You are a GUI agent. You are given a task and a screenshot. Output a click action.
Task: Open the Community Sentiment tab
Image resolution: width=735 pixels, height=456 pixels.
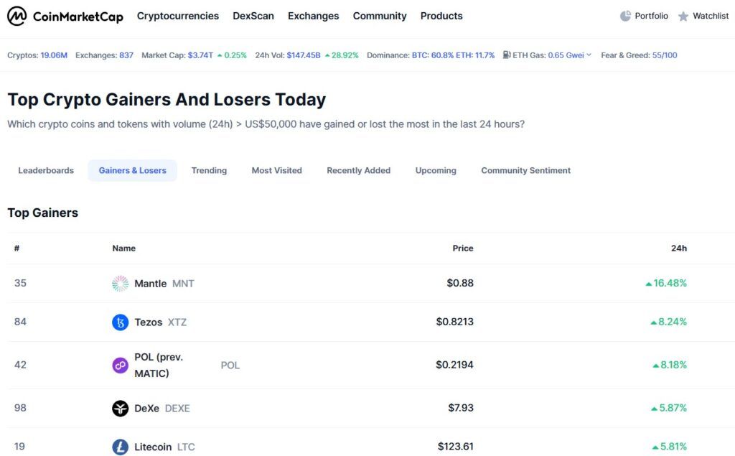525,171
